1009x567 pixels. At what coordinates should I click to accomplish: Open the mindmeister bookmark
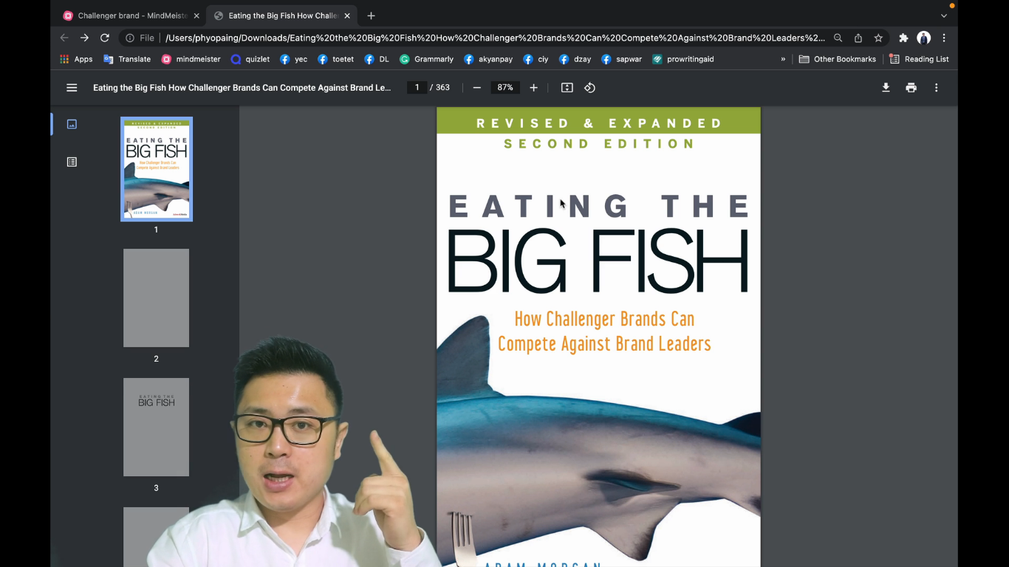pyautogui.click(x=191, y=59)
